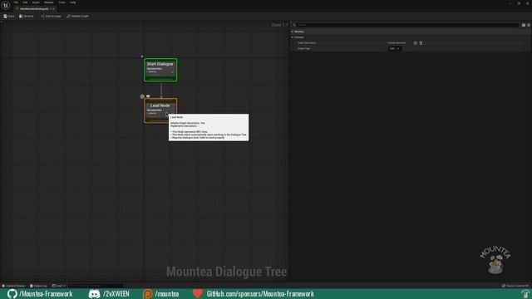This screenshot has height=299, width=532.
Task: Add an element to Graph Decorators array
Action: pyautogui.click(x=416, y=43)
